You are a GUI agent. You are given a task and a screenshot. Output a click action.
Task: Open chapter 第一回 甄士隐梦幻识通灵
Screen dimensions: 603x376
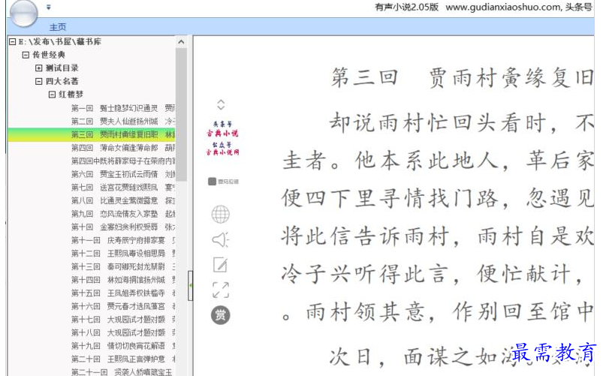pyautogui.click(x=123, y=108)
